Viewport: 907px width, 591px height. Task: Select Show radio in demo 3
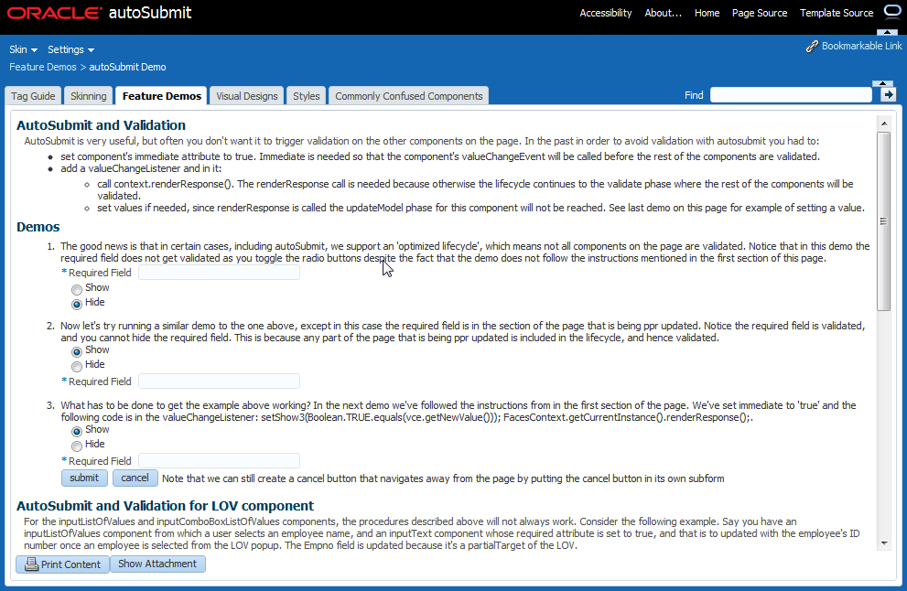pyautogui.click(x=77, y=432)
